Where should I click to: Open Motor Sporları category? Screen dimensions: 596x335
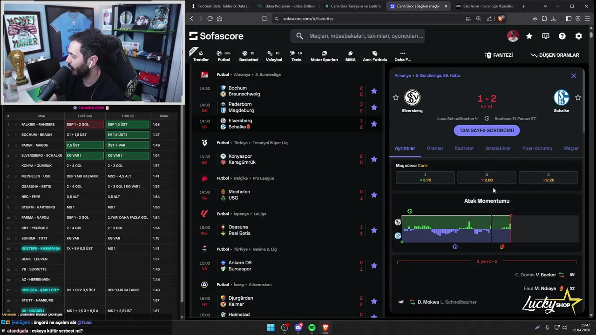pyautogui.click(x=324, y=56)
